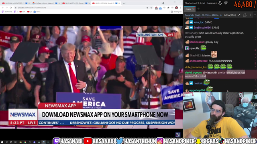Viewport: 257px width, 144px height.
Task: Open the Reading list
Action: coord(176,12)
